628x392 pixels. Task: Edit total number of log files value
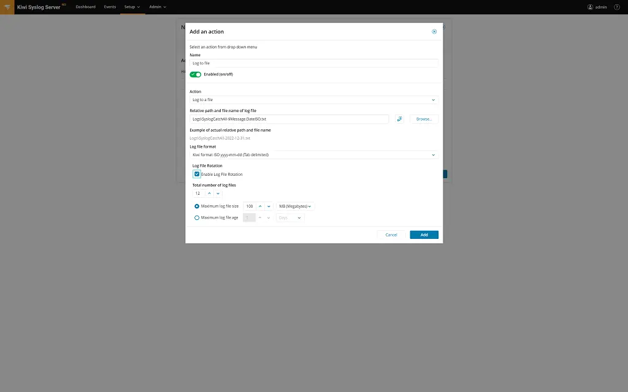[199, 193]
